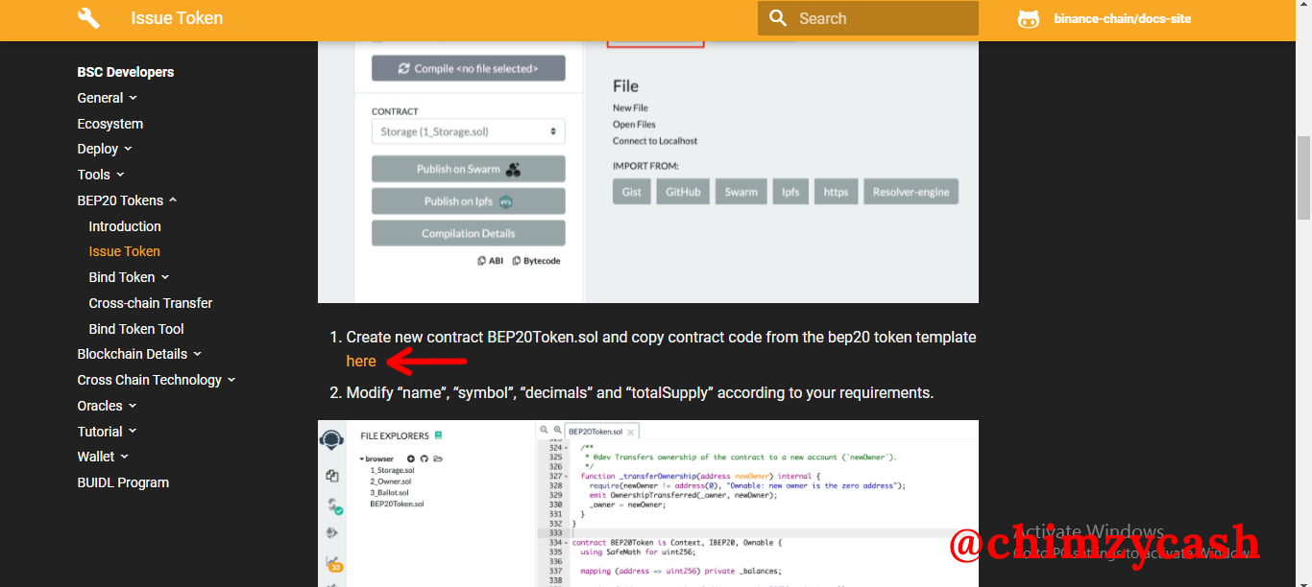Select 2_Owner.sol in the file explorer

click(x=390, y=481)
